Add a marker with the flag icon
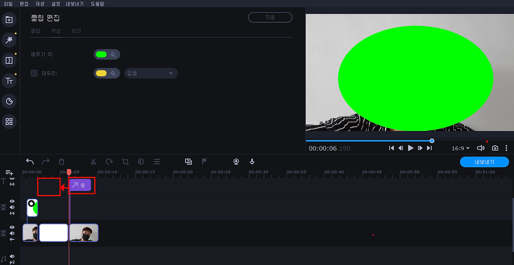This screenshot has height=265, width=514. (204, 161)
